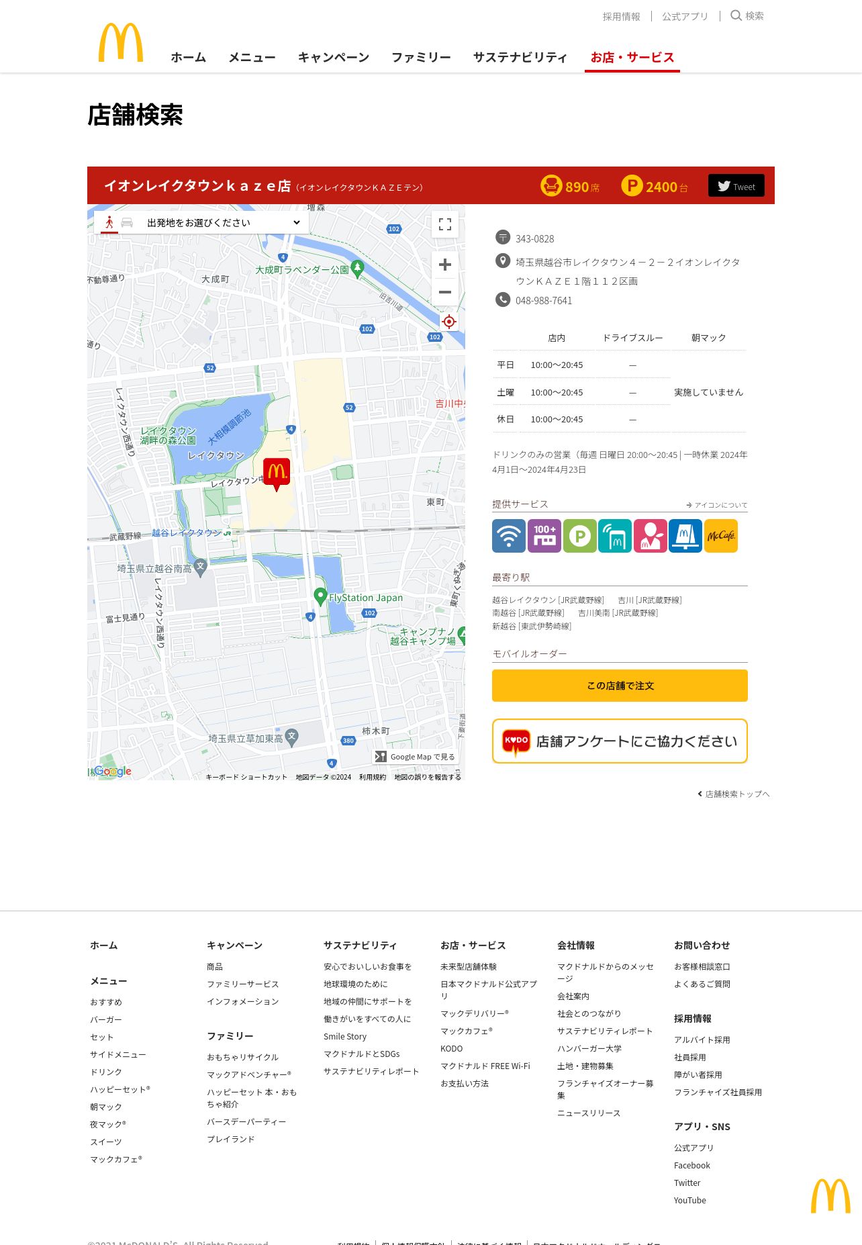862x1245 pixels.
Task: Open footer ハッピーセット link
Action: click(120, 1089)
